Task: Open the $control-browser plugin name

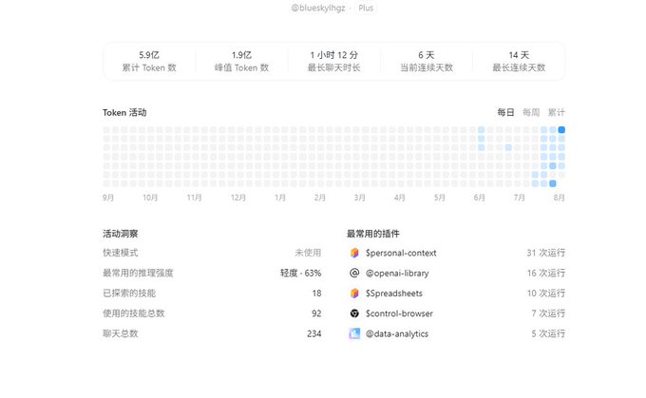Action: 399,313
